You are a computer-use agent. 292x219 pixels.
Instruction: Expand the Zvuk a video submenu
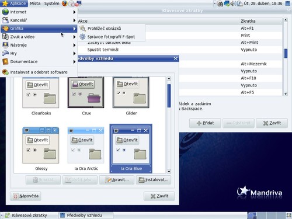pyautogui.click(x=39, y=37)
